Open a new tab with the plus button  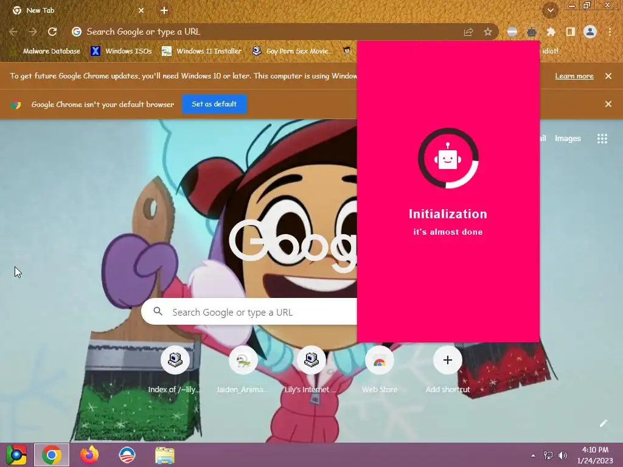click(164, 11)
